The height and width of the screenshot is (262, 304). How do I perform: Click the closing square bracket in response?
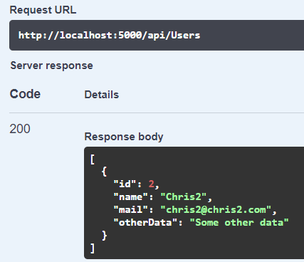click(93, 248)
